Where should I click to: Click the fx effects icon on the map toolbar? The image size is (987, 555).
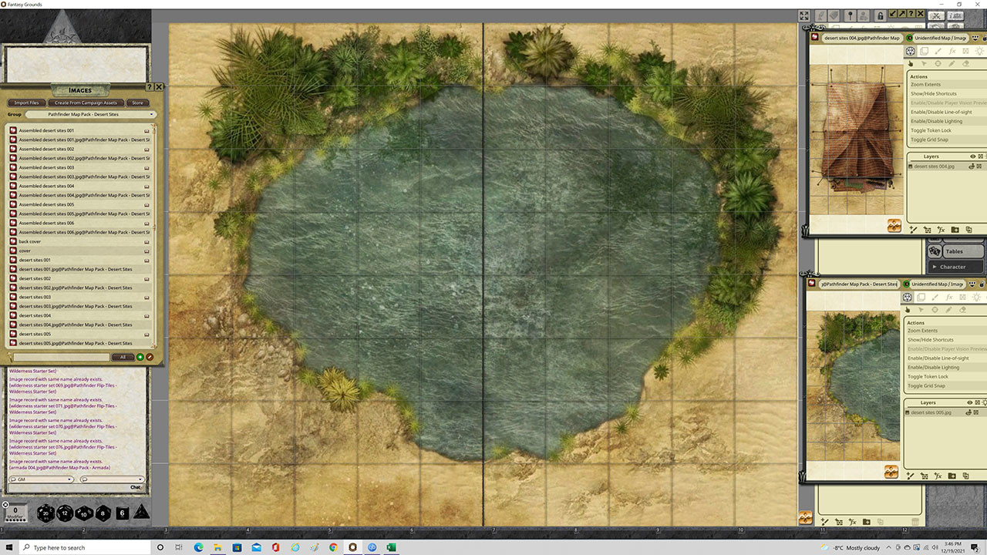(951, 50)
